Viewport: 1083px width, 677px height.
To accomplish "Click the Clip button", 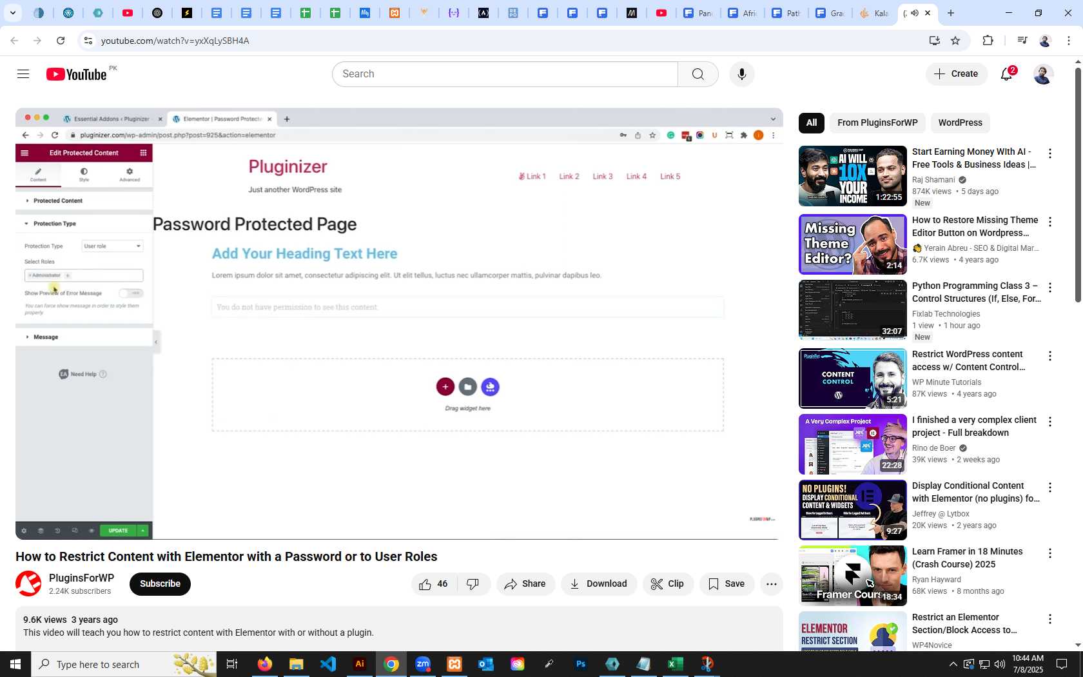I will pyautogui.click(x=668, y=584).
